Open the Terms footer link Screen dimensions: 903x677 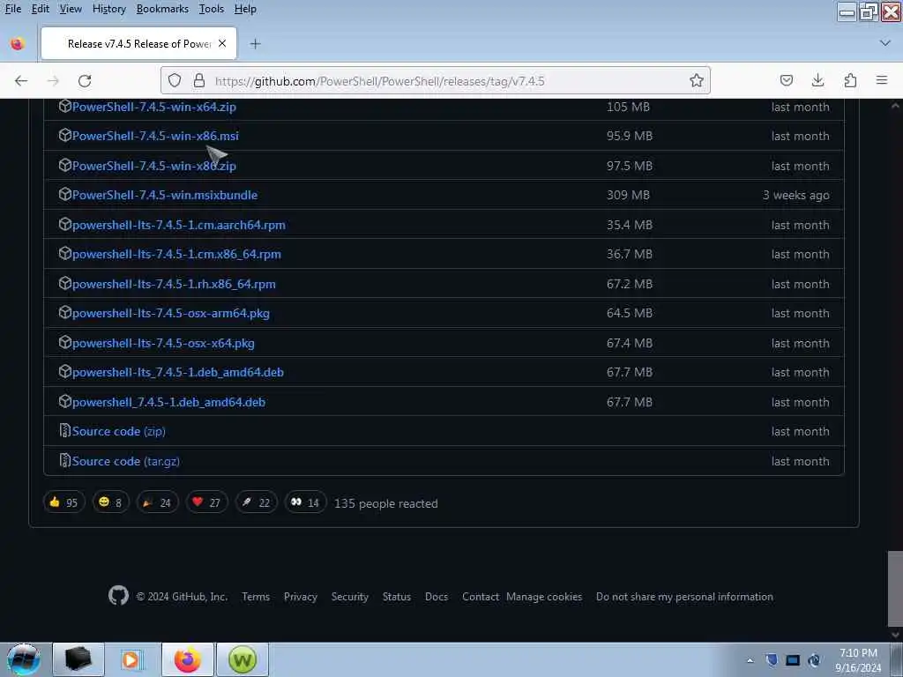(x=256, y=597)
